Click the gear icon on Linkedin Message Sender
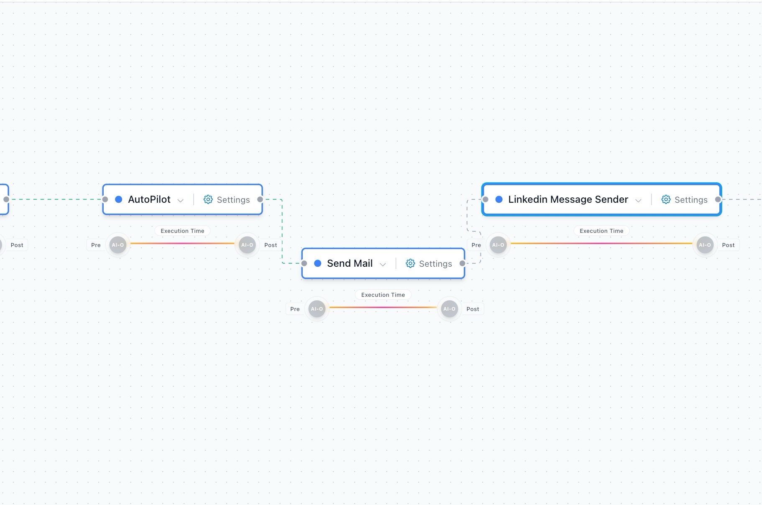 pyautogui.click(x=666, y=199)
